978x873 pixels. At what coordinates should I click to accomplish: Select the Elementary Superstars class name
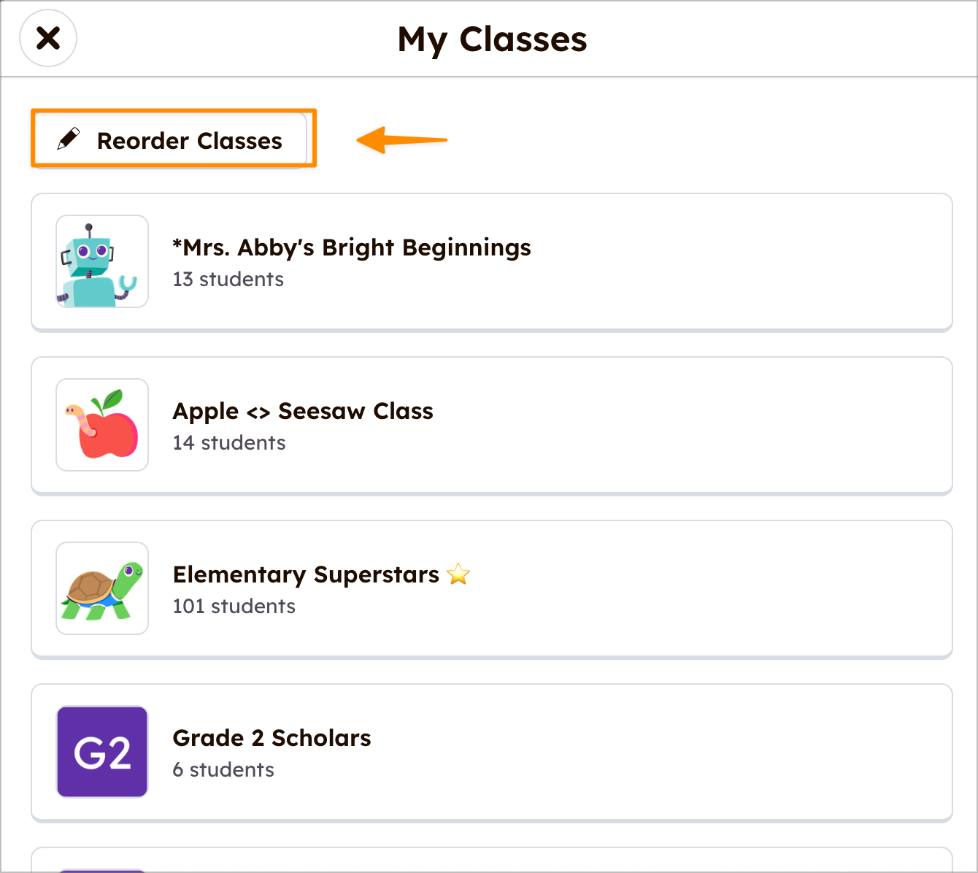click(x=306, y=575)
